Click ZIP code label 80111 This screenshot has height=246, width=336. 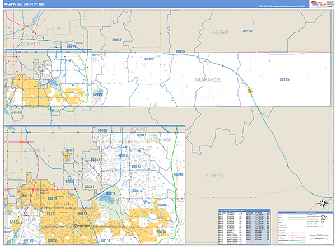pos(82,214)
